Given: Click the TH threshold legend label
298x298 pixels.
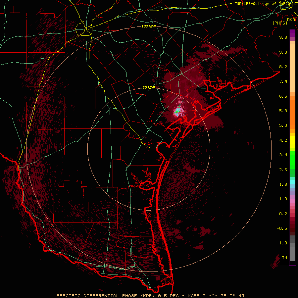Looking at the screenshot, I should coord(284,258).
